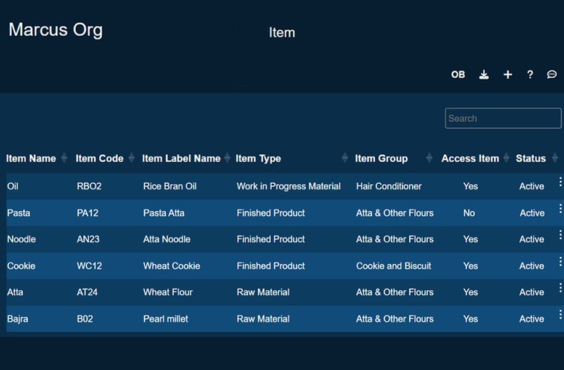564x370 pixels.
Task: Click the Item Name column header
Action: click(x=31, y=158)
